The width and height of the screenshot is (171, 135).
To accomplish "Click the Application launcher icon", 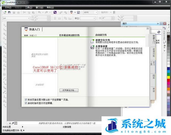I will pyautogui.click(x=72, y=12).
